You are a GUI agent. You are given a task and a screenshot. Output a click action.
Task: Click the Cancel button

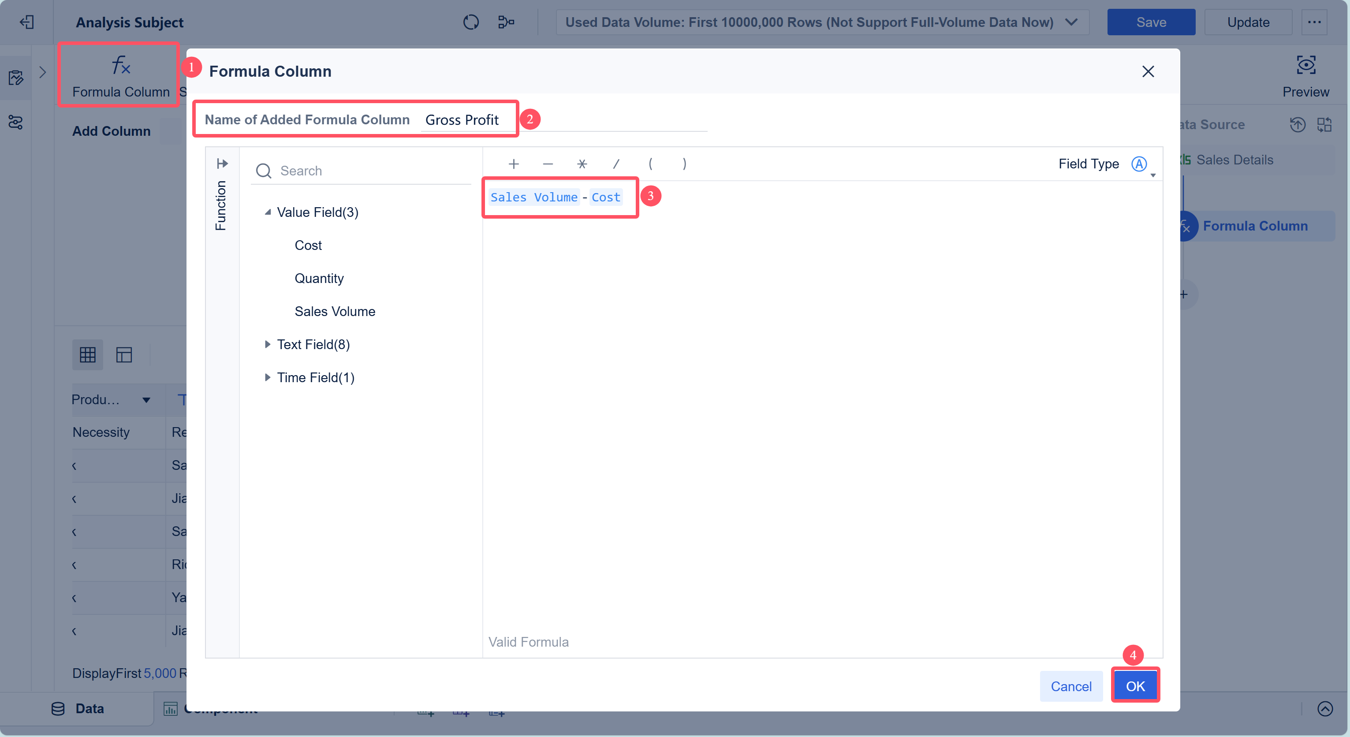(1070, 686)
